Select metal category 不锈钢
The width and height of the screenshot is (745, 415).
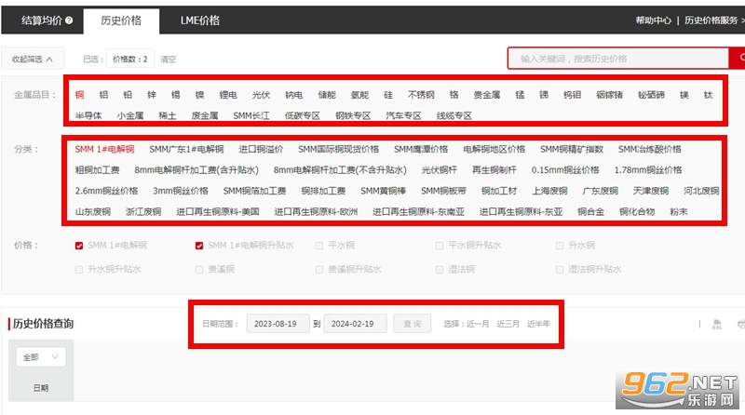421,95
